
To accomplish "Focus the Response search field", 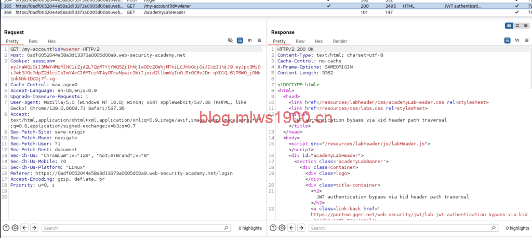I will tap(403, 228).
